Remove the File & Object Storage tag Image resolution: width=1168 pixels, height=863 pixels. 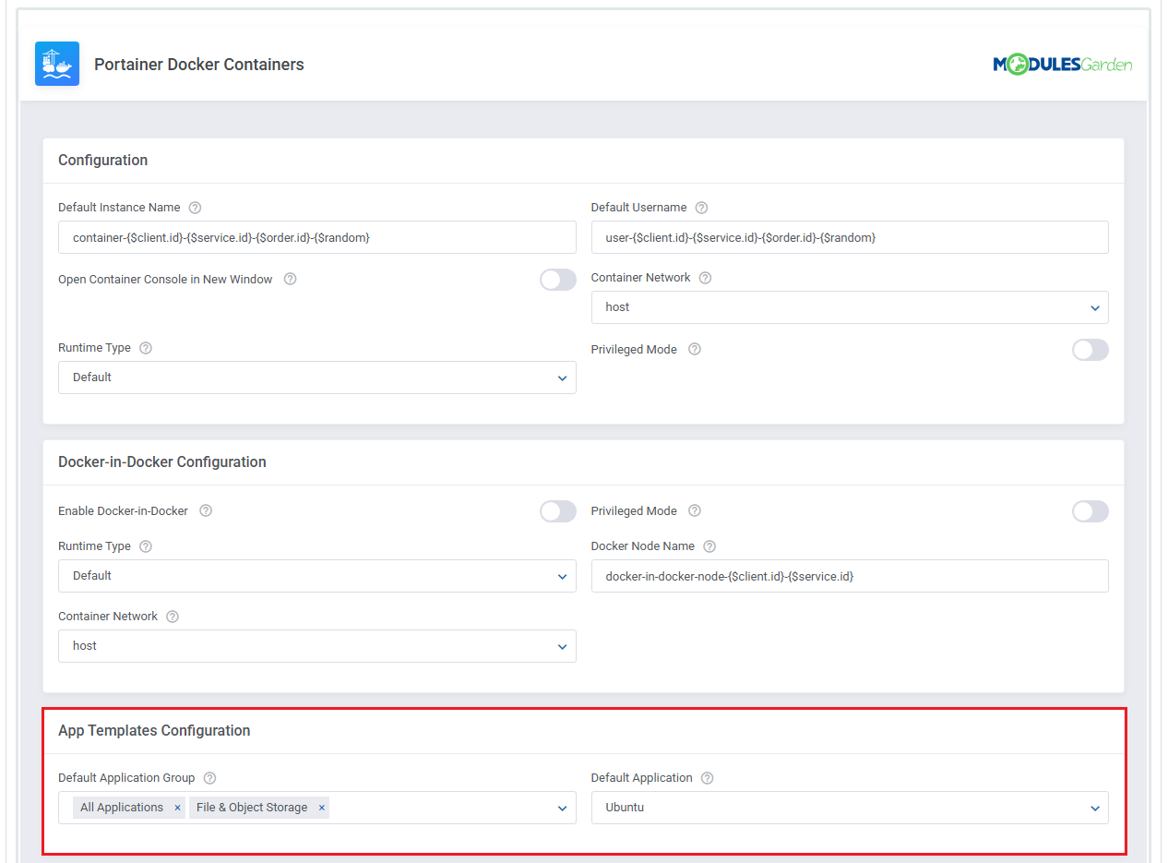(322, 808)
